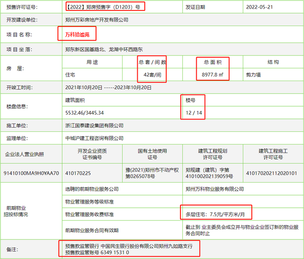Click the total area value 8977.8 ㎡
304x259 pixels.
pos(212,74)
